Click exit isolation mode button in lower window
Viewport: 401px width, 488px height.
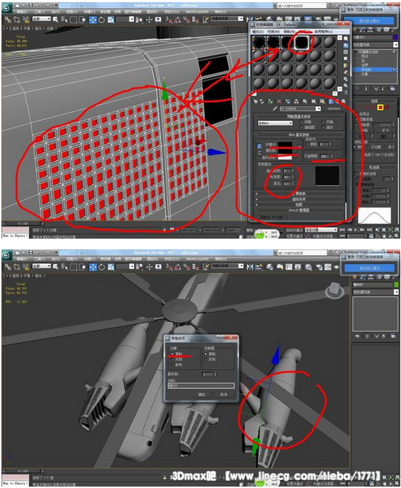pos(369,268)
